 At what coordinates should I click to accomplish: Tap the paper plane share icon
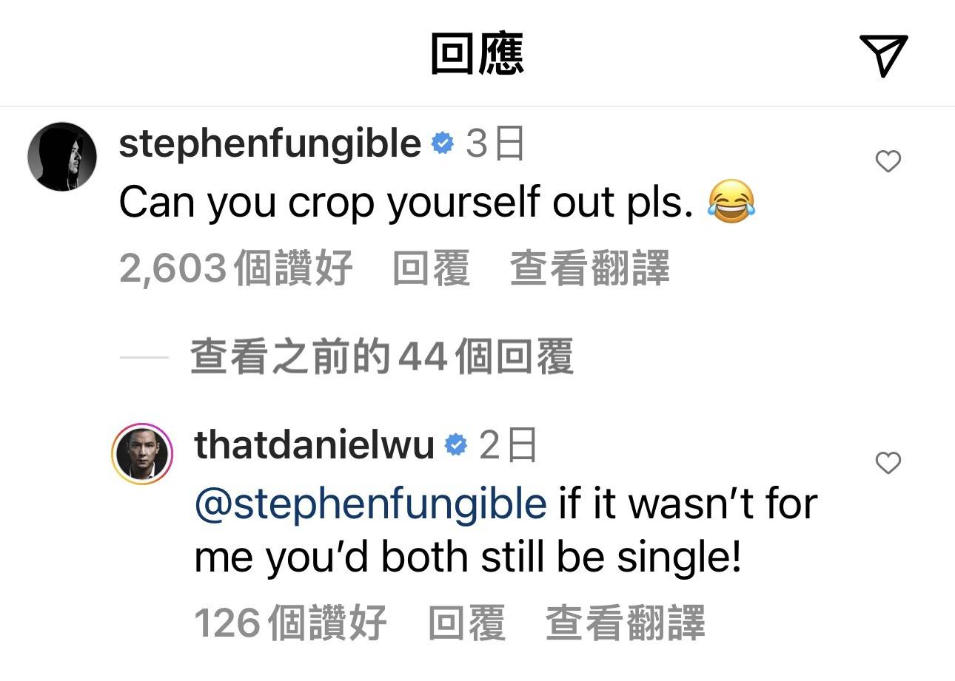[x=883, y=55]
